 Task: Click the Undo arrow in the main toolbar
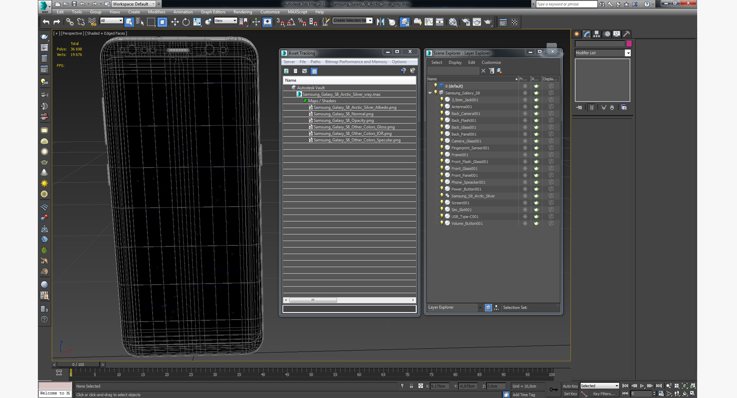click(46, 22)
